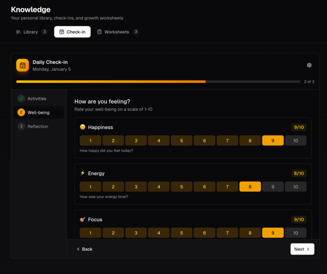Image resolution: width=327 pixels, height=274 pixels.
Task: Set Happiness rating to 3
Action: [x=136, y=141]
